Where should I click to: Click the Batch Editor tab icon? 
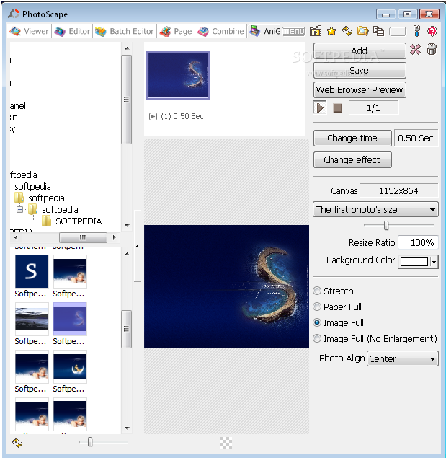coord(101,31)
